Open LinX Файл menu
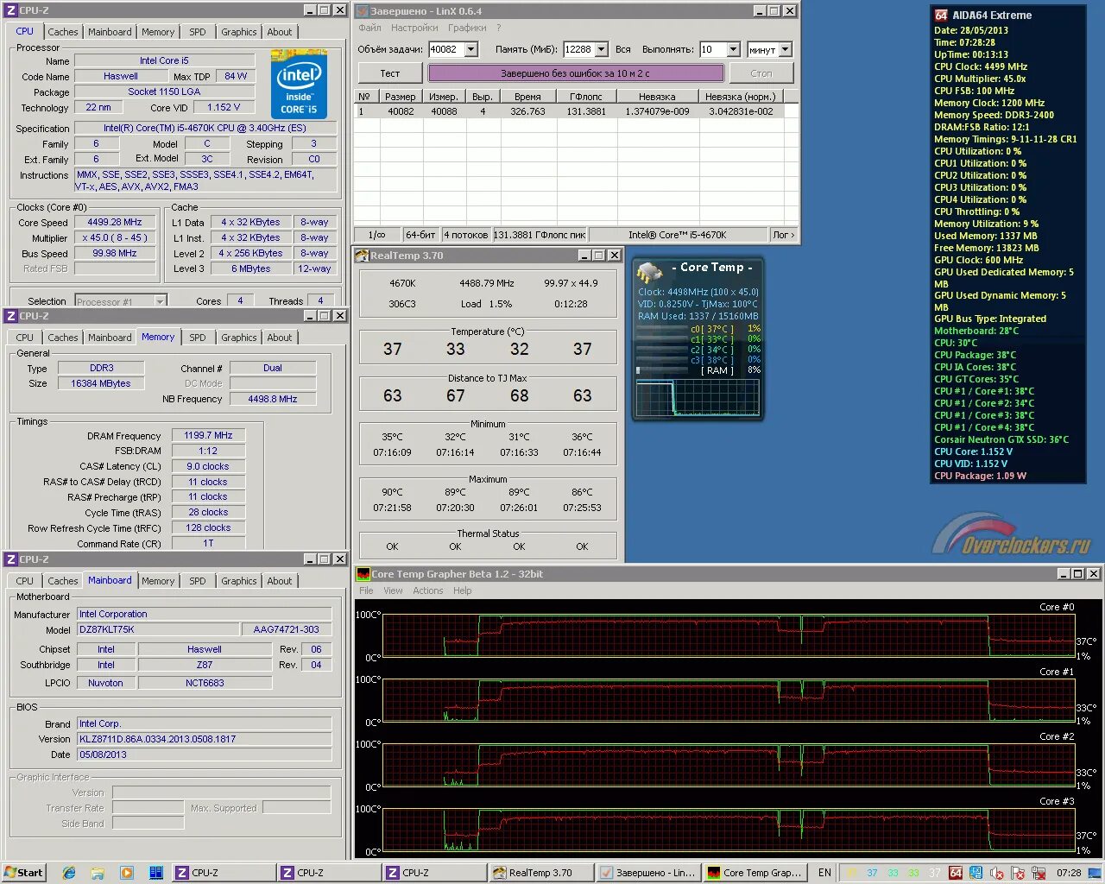The height and width of the screenshot is (884, 1105). [x=369, y=28]
